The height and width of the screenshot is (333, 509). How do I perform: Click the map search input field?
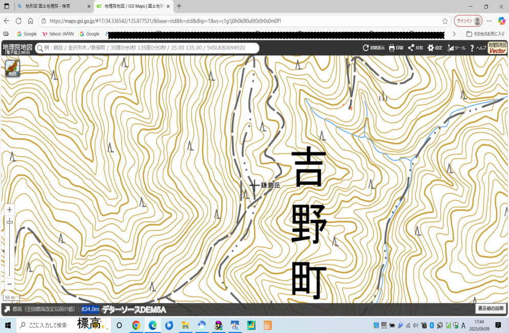point(149,48)
